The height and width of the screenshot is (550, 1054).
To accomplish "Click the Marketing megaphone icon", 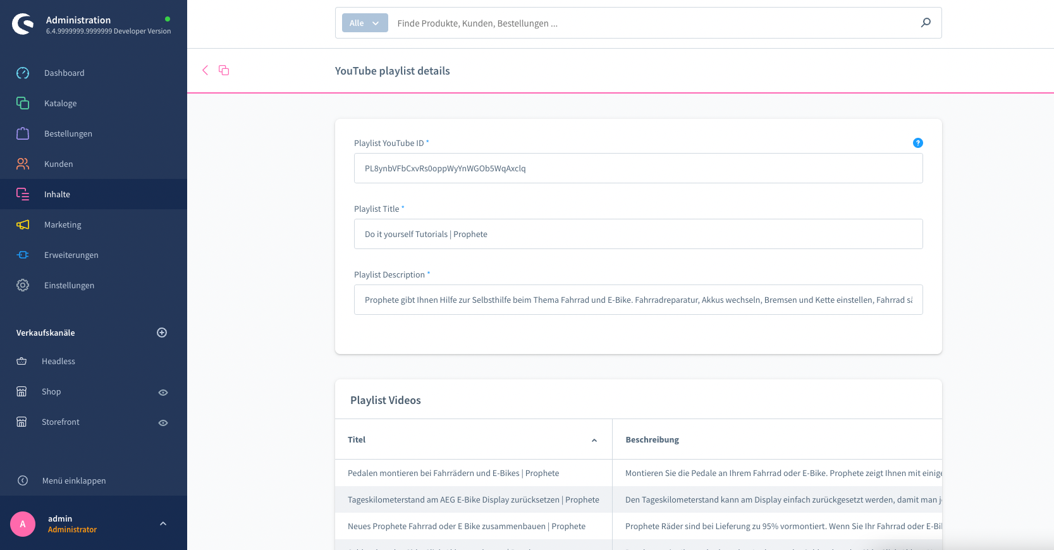I will pyautogui.click(x=23, y=224).
